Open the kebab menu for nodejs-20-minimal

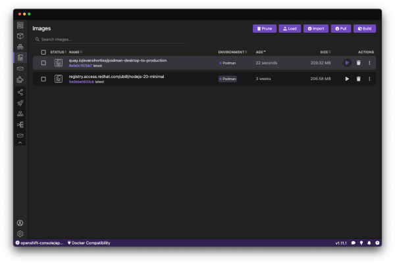[x=369, y=79]
